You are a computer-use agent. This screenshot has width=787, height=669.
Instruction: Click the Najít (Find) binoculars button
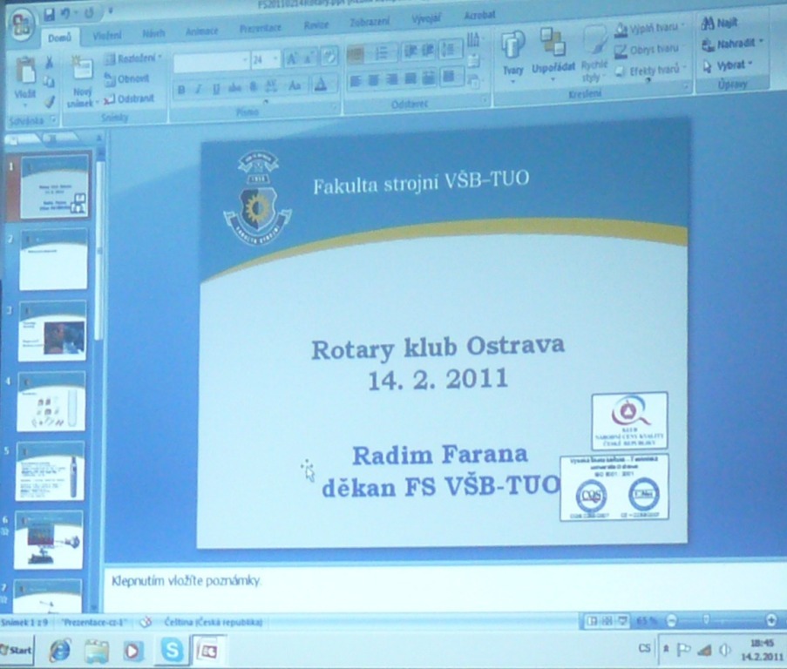click(720, 24)
